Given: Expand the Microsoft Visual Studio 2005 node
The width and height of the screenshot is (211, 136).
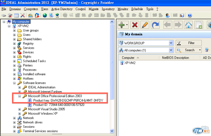Looking at the screenshot, I should coord(19,109).
